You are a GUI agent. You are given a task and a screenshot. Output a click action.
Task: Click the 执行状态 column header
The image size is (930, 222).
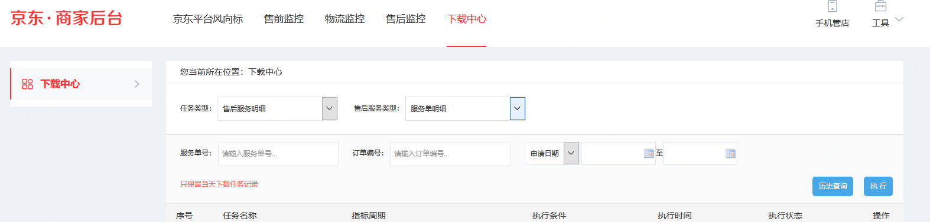[x=785, y=216]
